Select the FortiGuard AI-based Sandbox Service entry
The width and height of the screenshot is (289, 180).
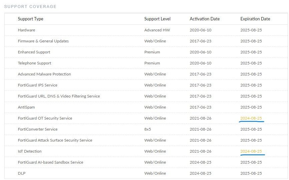(51, 162)
